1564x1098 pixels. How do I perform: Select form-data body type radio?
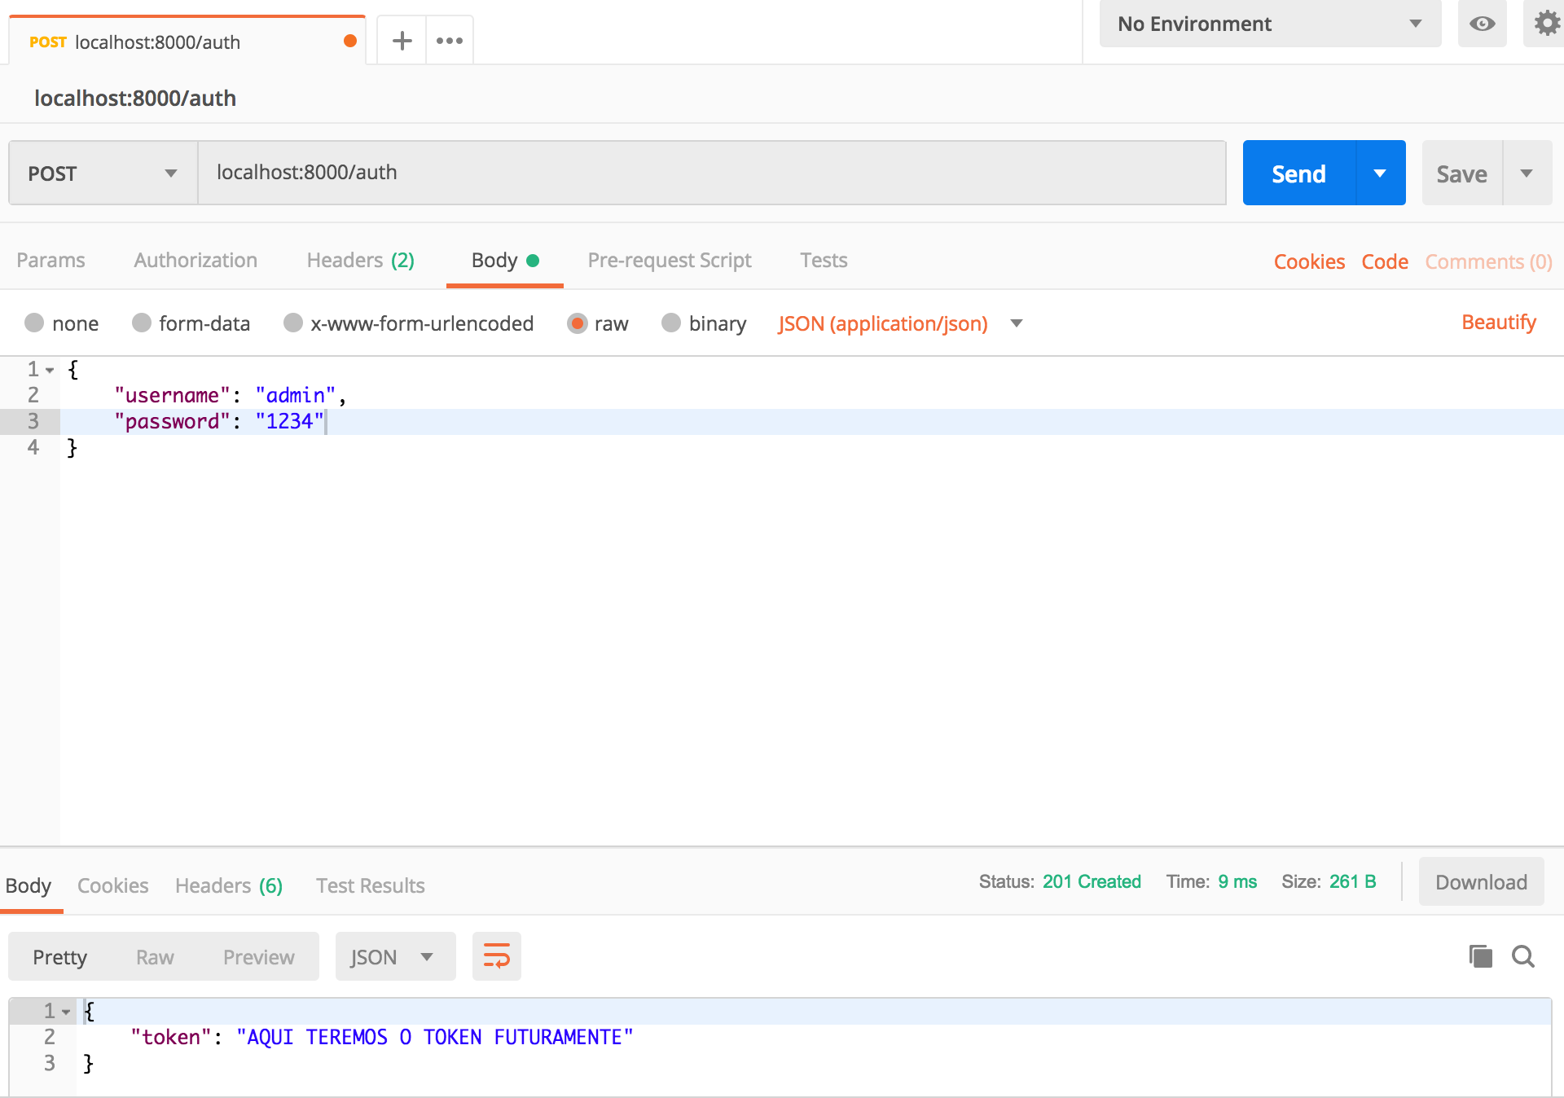coord(142,323)
